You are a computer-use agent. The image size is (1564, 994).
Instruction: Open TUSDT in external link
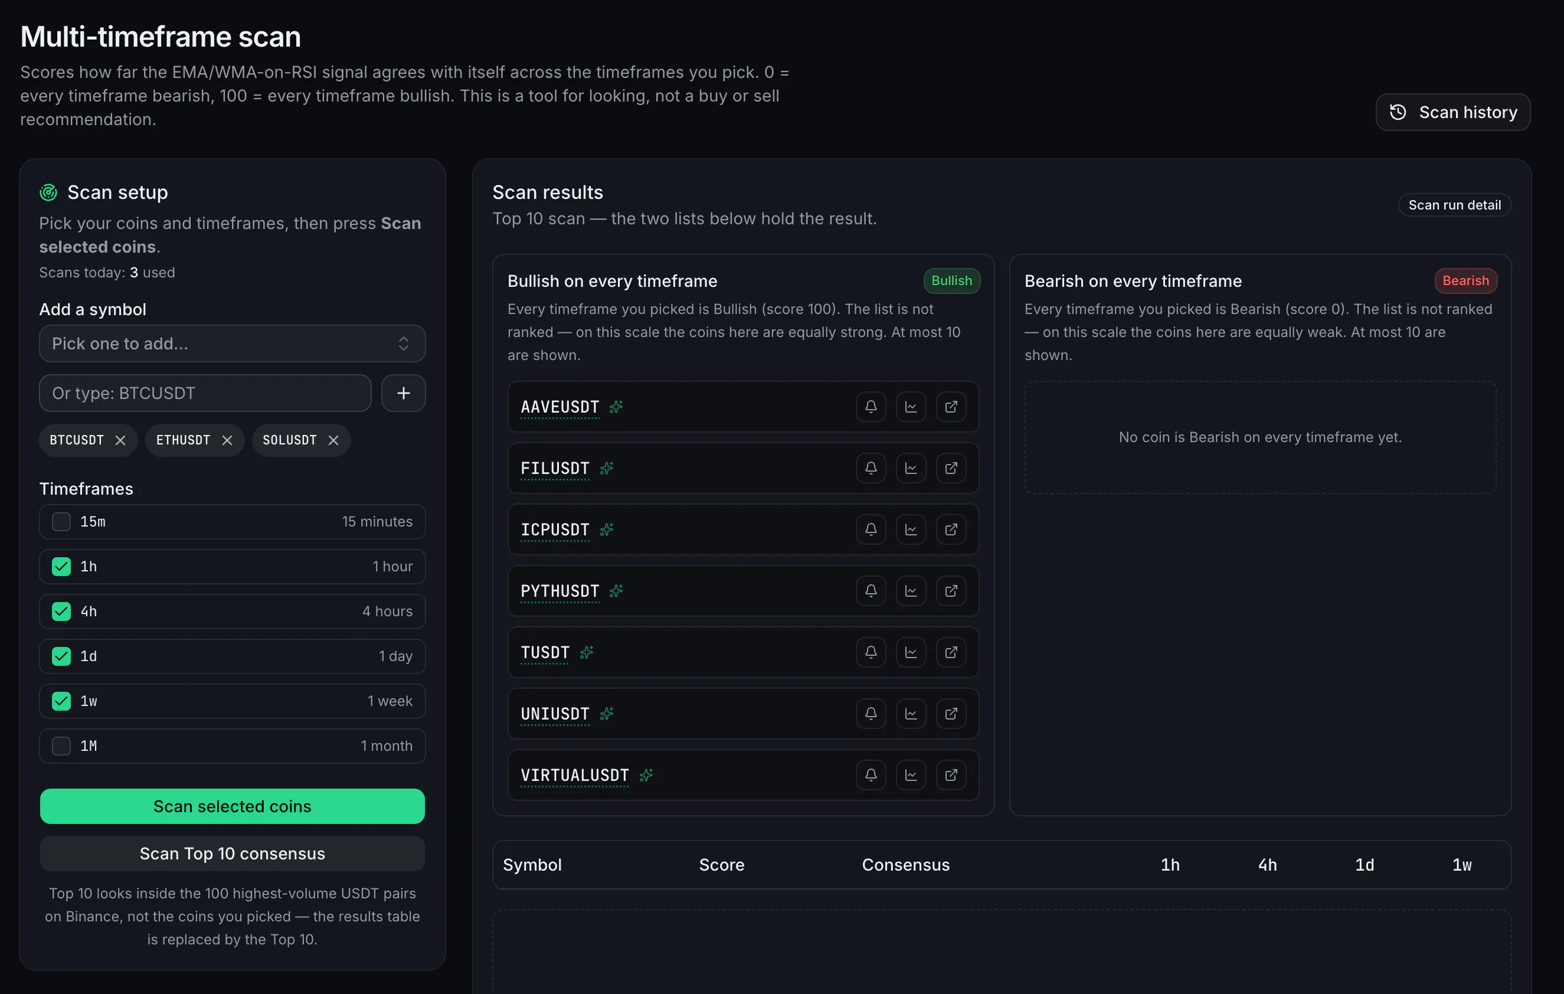pyautogui.click(x=951, y=652)
